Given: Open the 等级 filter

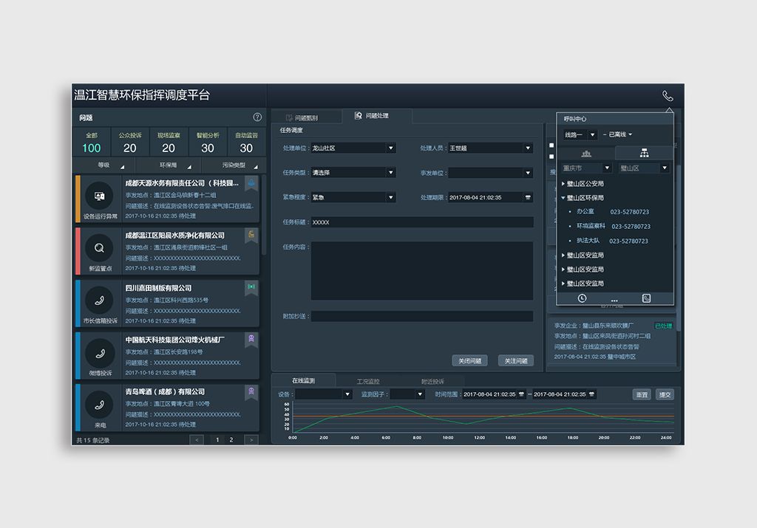Looking at the screenshot, I should point(104,165).
